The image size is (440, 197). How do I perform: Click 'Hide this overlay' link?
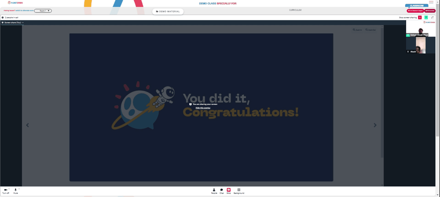click(x=203, y=108)
